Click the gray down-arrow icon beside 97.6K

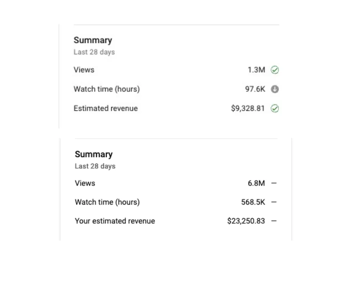[x=275, y=89]
